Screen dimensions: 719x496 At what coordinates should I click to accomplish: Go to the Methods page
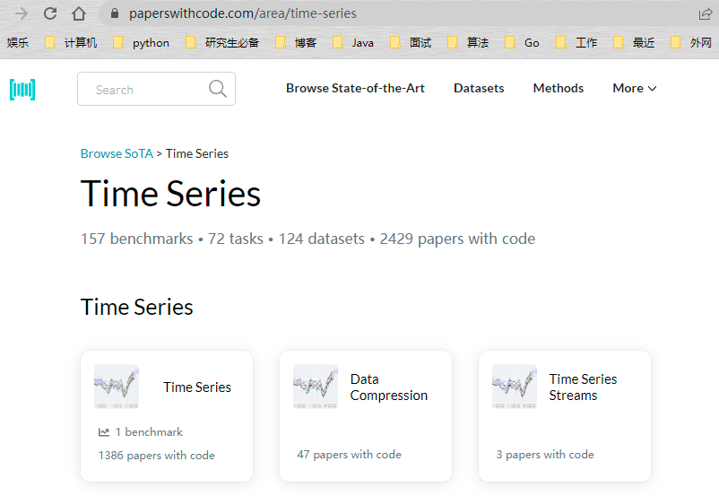coord(558,88)
